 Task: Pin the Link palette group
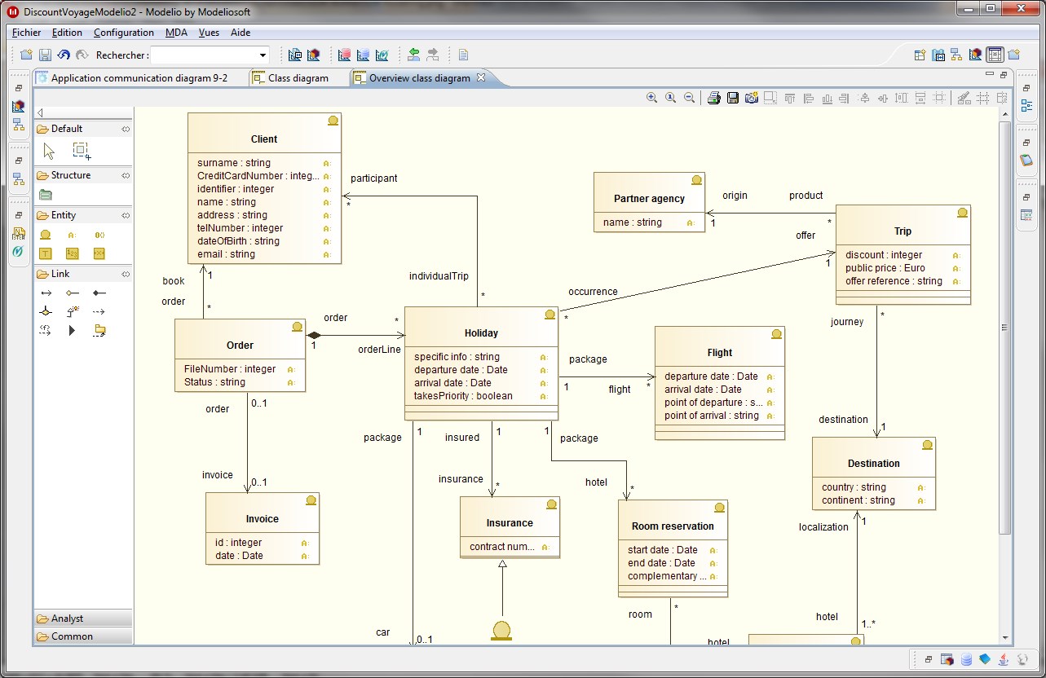tap(126, 274)
